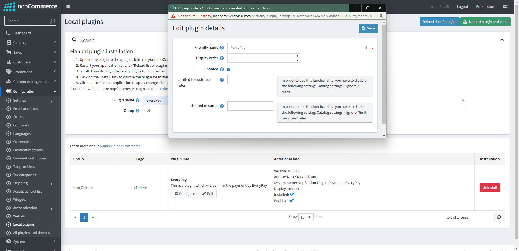Collapse the Search panel chevron

pyautogui.click(x=502, y=40)
